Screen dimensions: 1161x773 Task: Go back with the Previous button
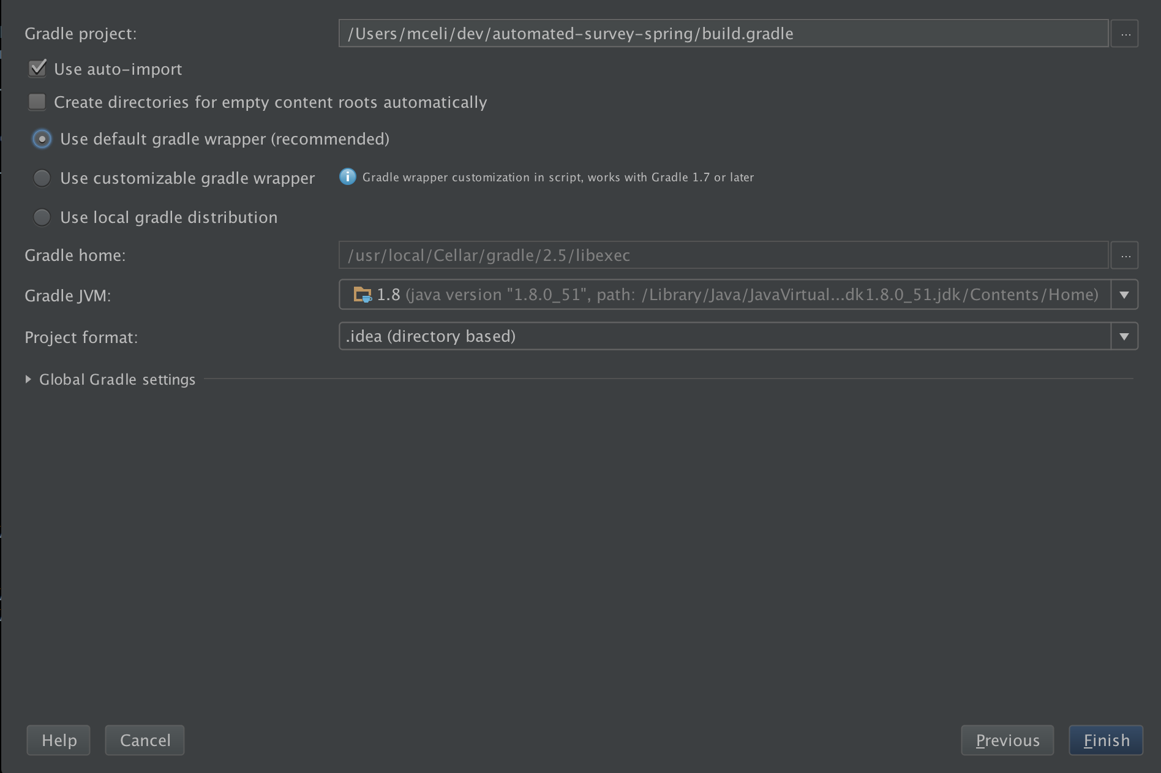(x=1007, y=741)
